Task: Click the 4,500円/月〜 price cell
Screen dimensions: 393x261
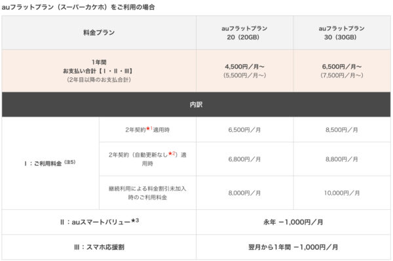Action: pos(244,71)
